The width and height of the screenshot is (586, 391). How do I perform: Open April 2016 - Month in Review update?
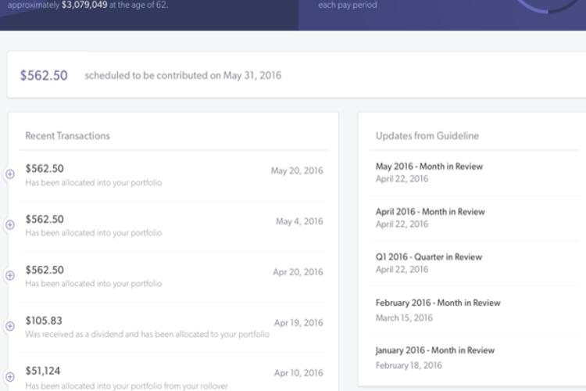pos(431,212)
